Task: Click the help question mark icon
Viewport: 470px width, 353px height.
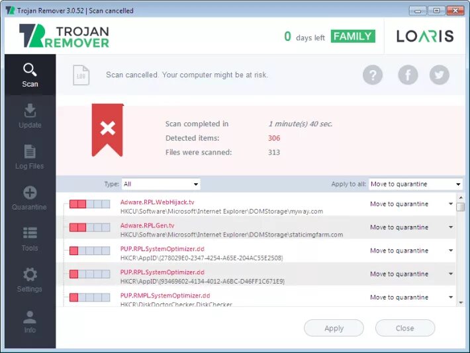Action: point(373,75)
